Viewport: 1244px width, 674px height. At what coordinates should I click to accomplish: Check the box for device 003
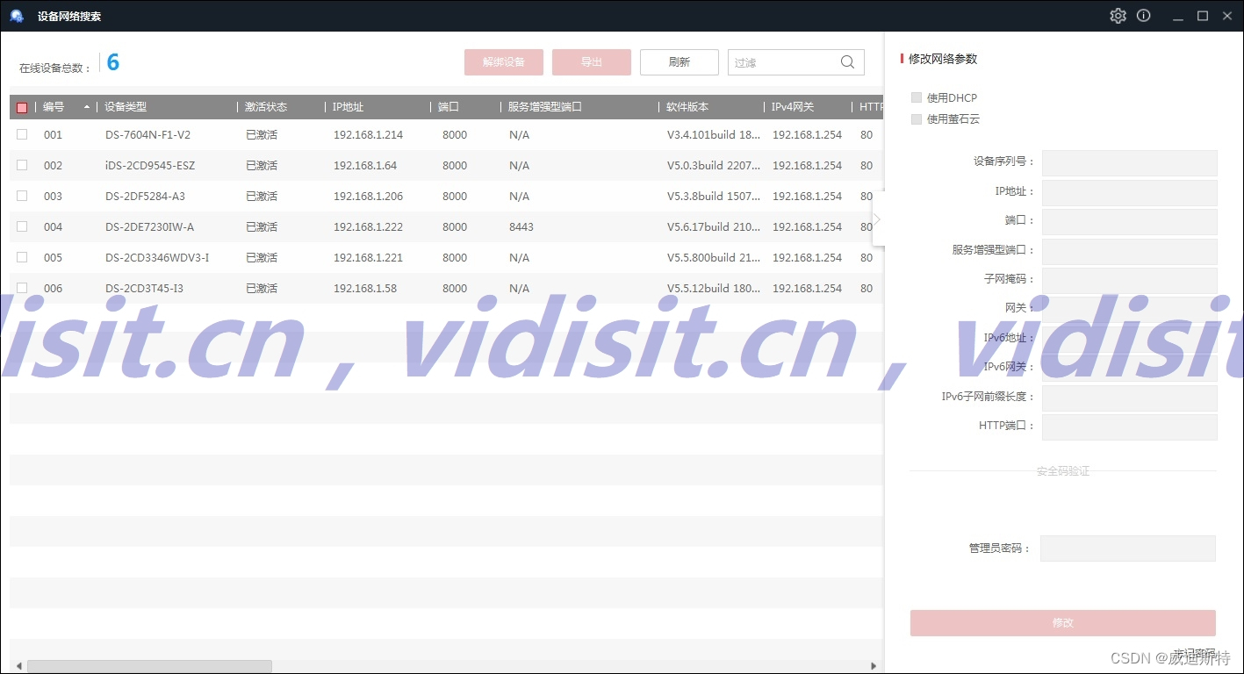click(x=22, y=196)
